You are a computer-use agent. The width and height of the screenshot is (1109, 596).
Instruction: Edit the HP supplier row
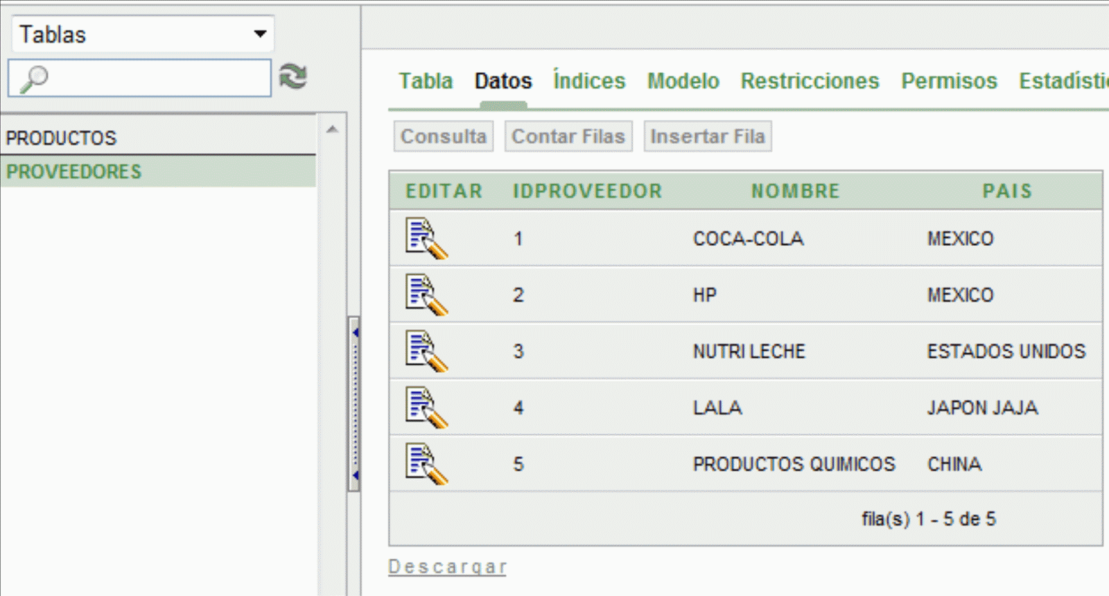coord(426,295)
